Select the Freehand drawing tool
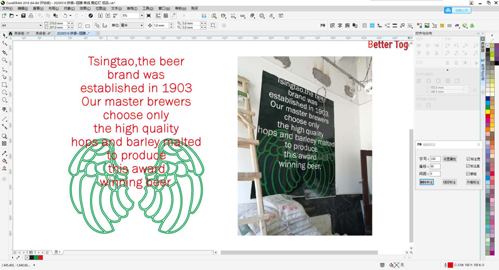The image size is (499, 270). (4, 69)
